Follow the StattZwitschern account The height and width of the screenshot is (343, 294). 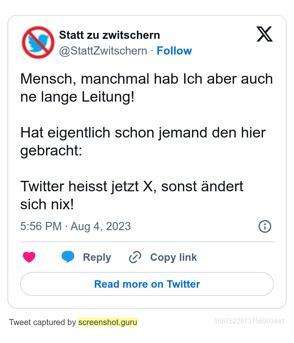(174, 51)
